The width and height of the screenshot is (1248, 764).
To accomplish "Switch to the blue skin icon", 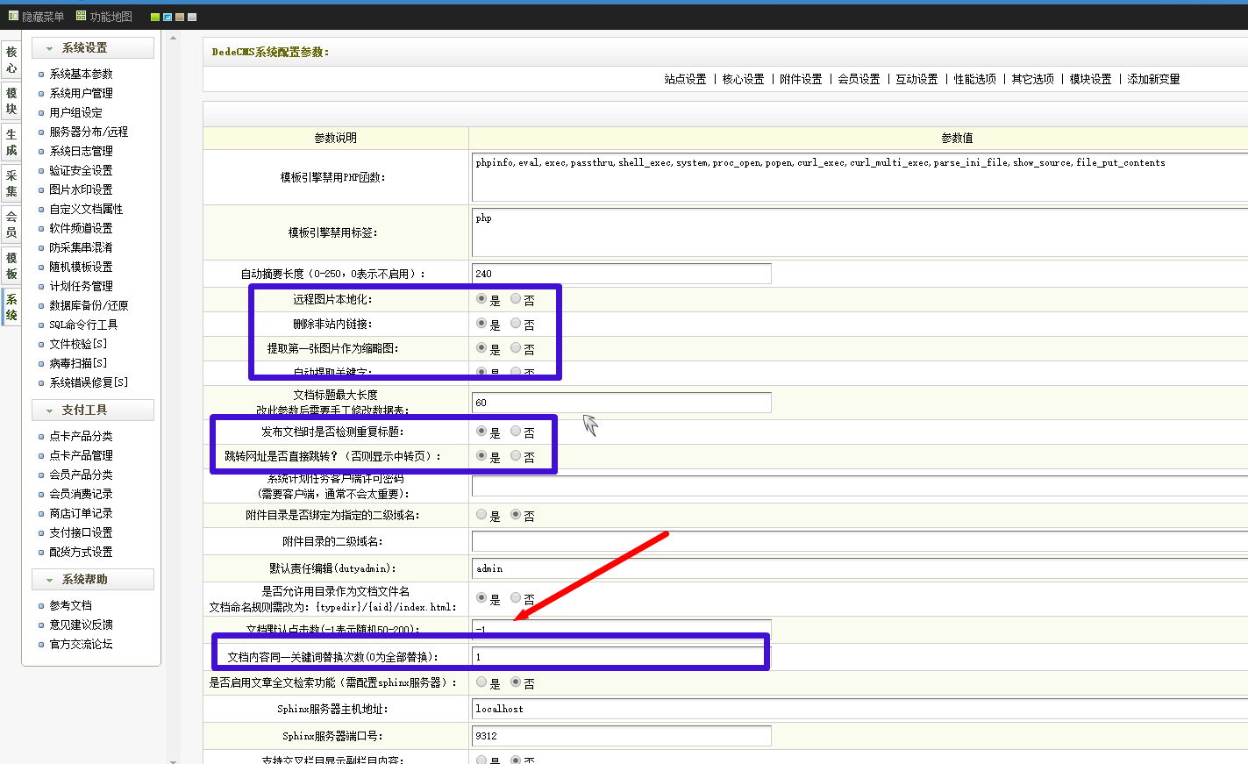I will point(168,17).
